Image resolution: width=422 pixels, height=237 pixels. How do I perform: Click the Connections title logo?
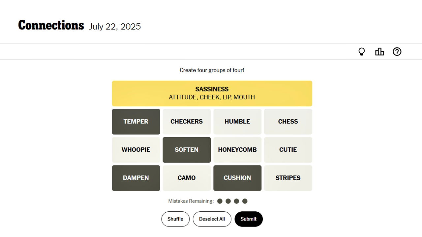[51, 26]
